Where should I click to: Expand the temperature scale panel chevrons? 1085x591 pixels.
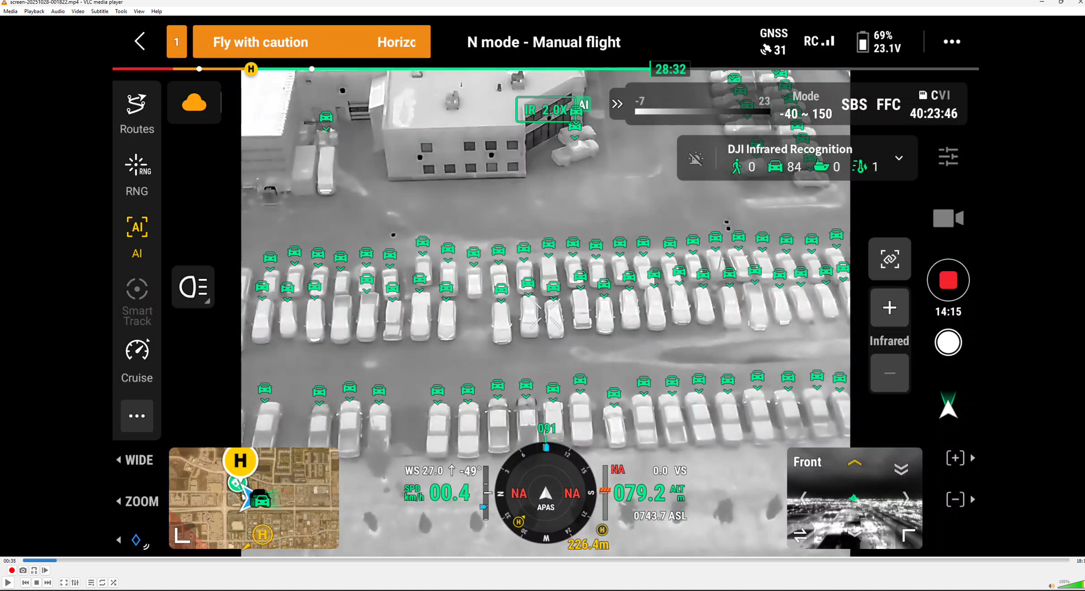(617, 104)
